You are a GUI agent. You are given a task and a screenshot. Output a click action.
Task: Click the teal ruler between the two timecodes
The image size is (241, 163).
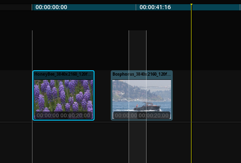(x=102, y=7)
